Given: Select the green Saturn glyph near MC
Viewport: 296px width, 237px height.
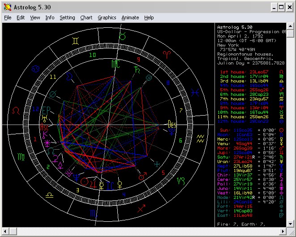Looking at the screenshot, I should [137, 69].
